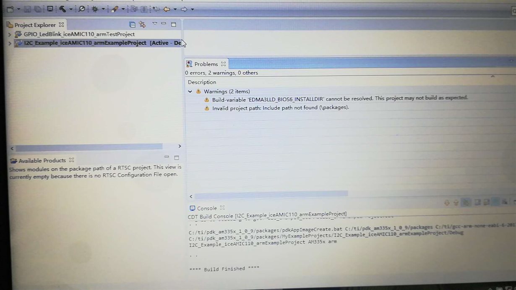Expand the I2C_Example_iceAMIC110_armExampleProject node
This screenshot has width=516, height=290.
[10, 43]
